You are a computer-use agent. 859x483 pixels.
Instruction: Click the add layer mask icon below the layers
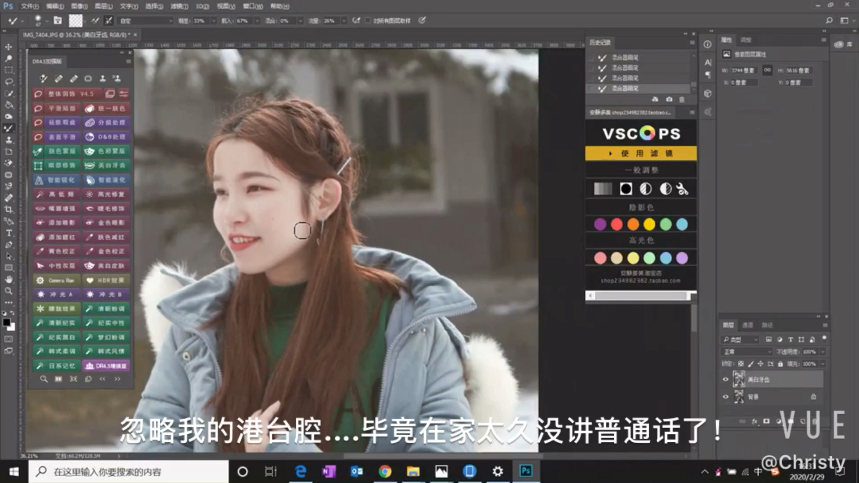pos(766,421)
